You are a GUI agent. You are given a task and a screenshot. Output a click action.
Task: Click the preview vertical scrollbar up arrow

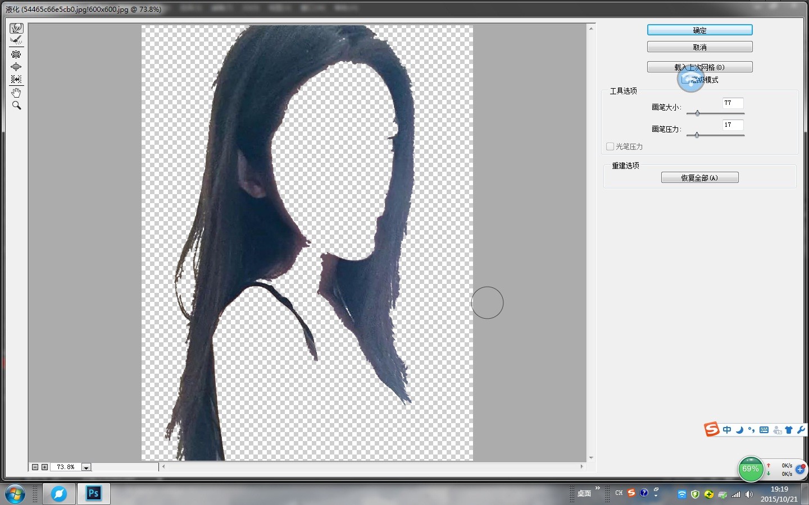(x=591, y=29)
